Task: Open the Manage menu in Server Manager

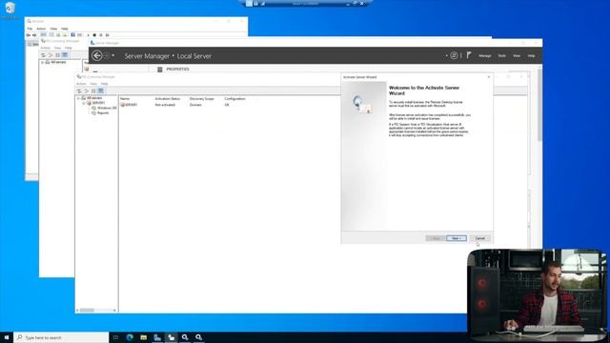Action: tap(485, 55)
